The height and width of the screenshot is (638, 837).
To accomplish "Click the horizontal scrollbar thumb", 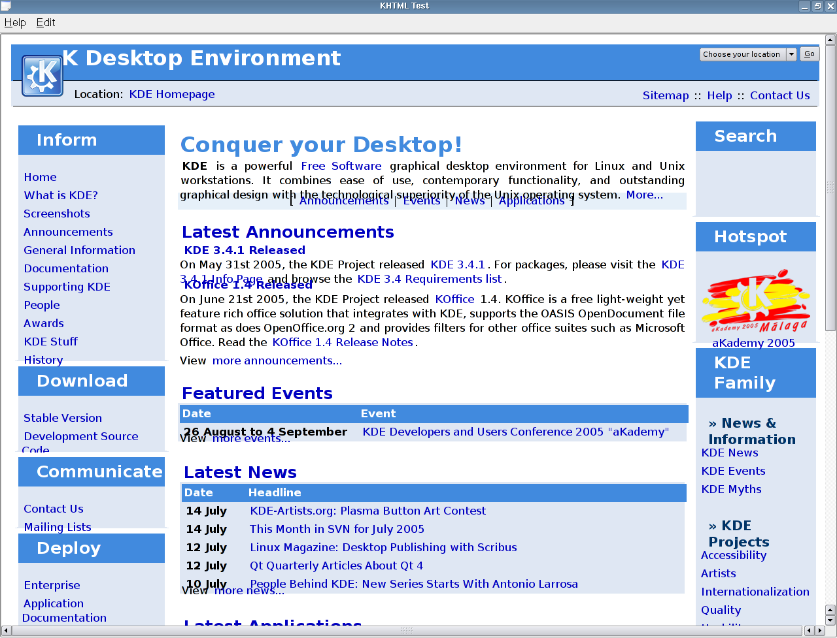I will pos(406,630).
